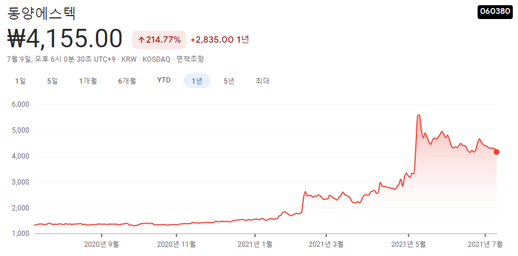Click the KOSDAQ exchange label
Screen dimensions: 518x256
tap(156, 59)
